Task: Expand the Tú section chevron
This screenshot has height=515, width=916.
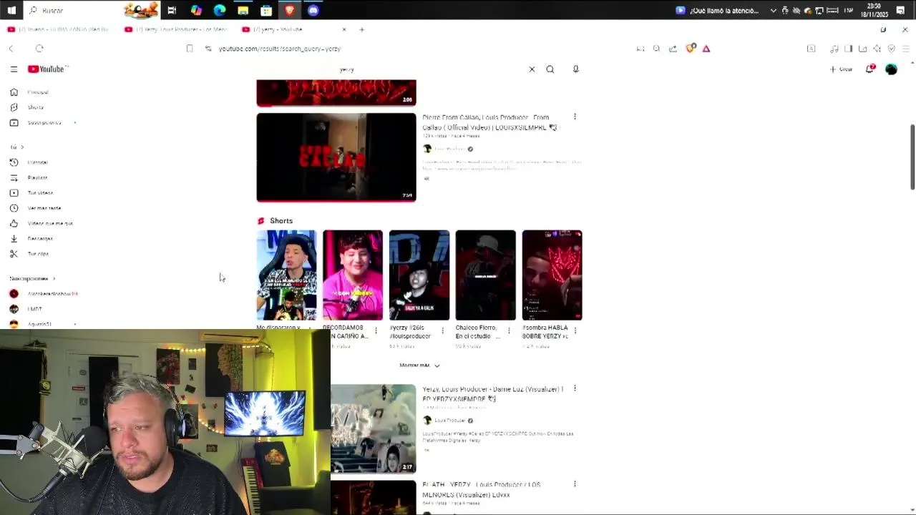Action: coord(22,147)
